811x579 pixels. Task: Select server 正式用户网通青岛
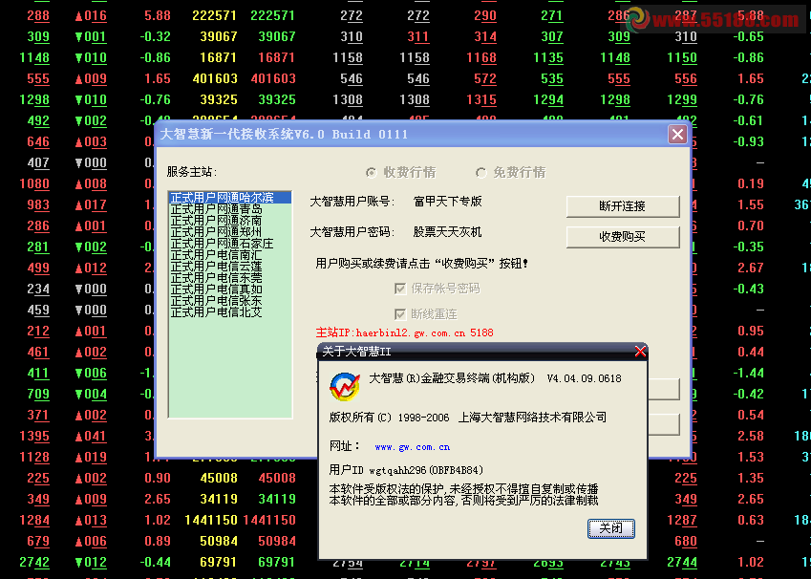click(x=230, y=209)
